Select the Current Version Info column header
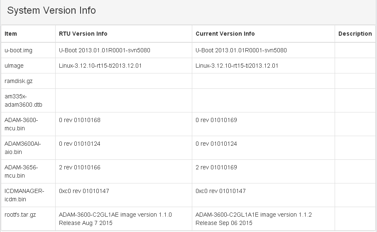 (x=225, y=34)
